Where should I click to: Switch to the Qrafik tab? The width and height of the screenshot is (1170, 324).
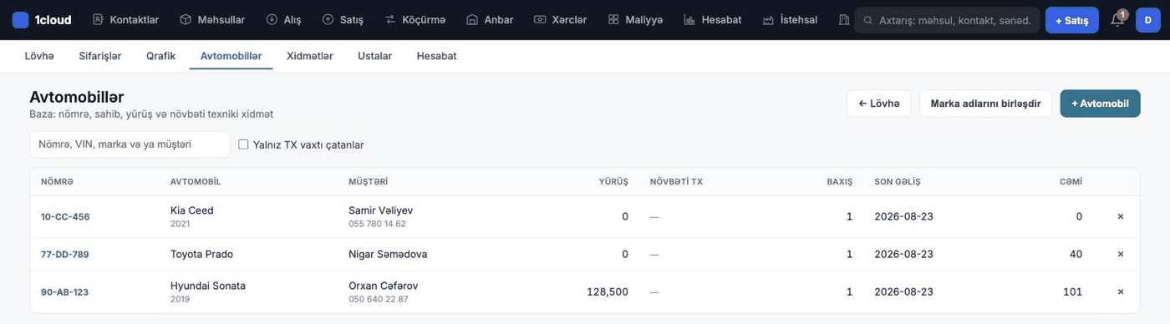160,56
